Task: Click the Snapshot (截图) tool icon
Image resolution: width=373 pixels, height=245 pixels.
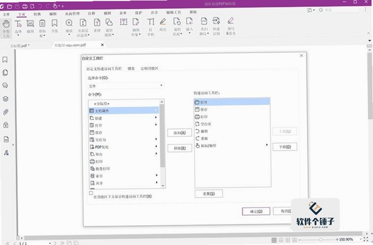Action: (30, 24)
